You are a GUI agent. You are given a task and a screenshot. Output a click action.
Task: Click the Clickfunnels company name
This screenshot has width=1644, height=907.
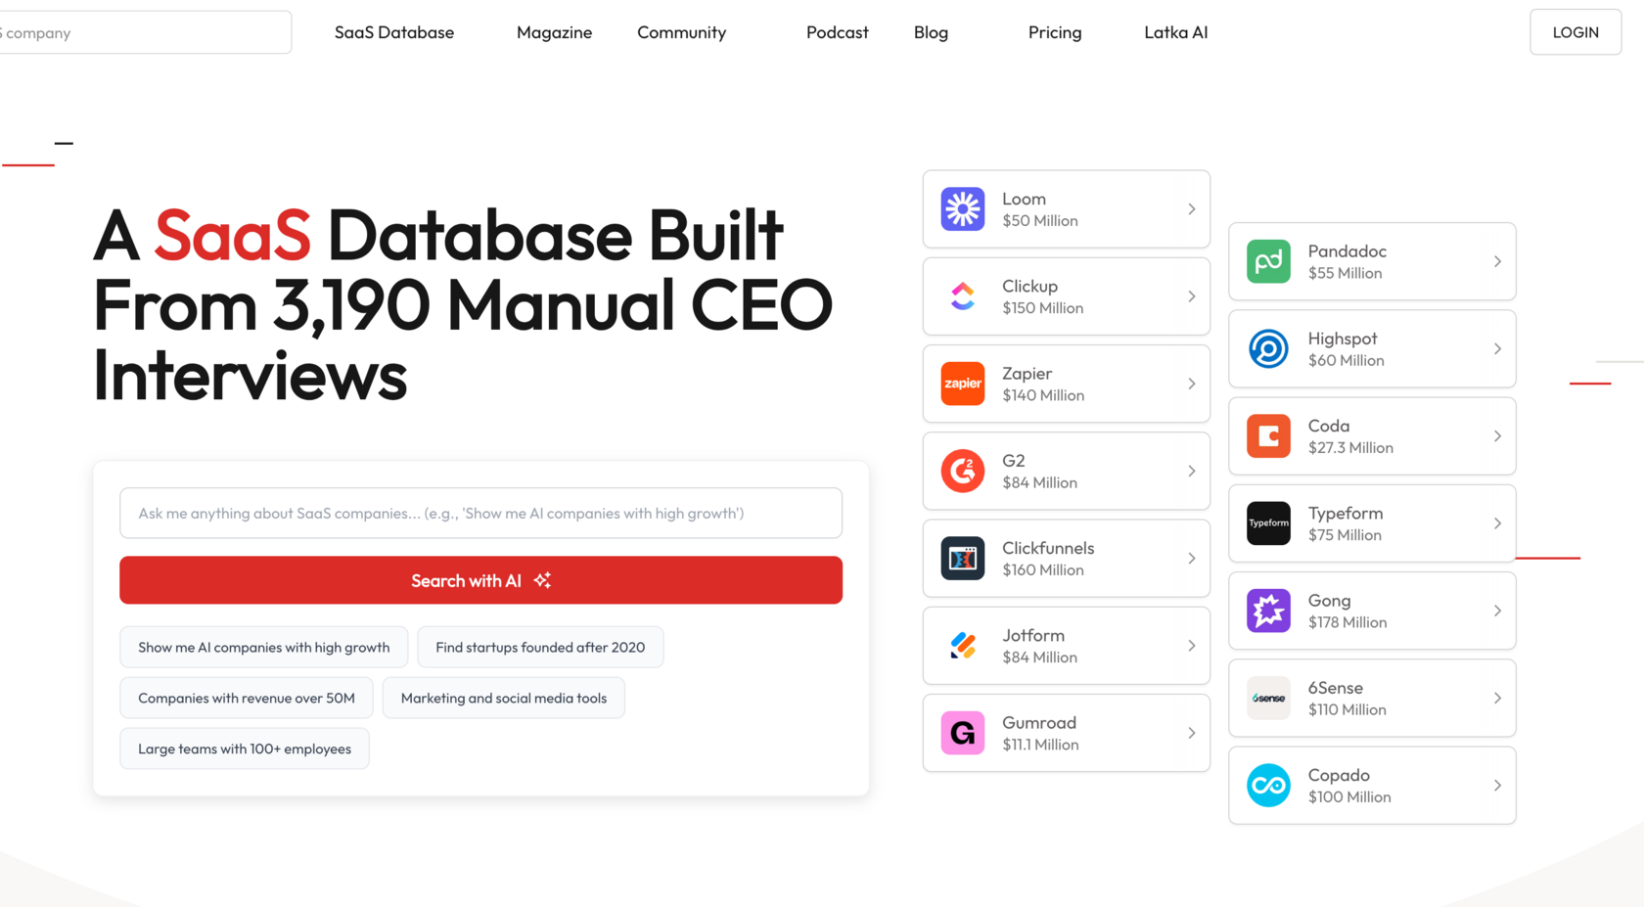point(1048,548)
